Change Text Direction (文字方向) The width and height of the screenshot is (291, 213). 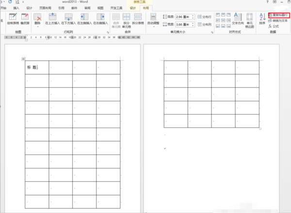click(238, 19)
